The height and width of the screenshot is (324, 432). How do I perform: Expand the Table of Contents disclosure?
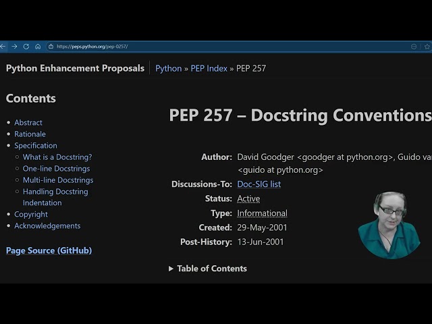(x=208, y=269)
